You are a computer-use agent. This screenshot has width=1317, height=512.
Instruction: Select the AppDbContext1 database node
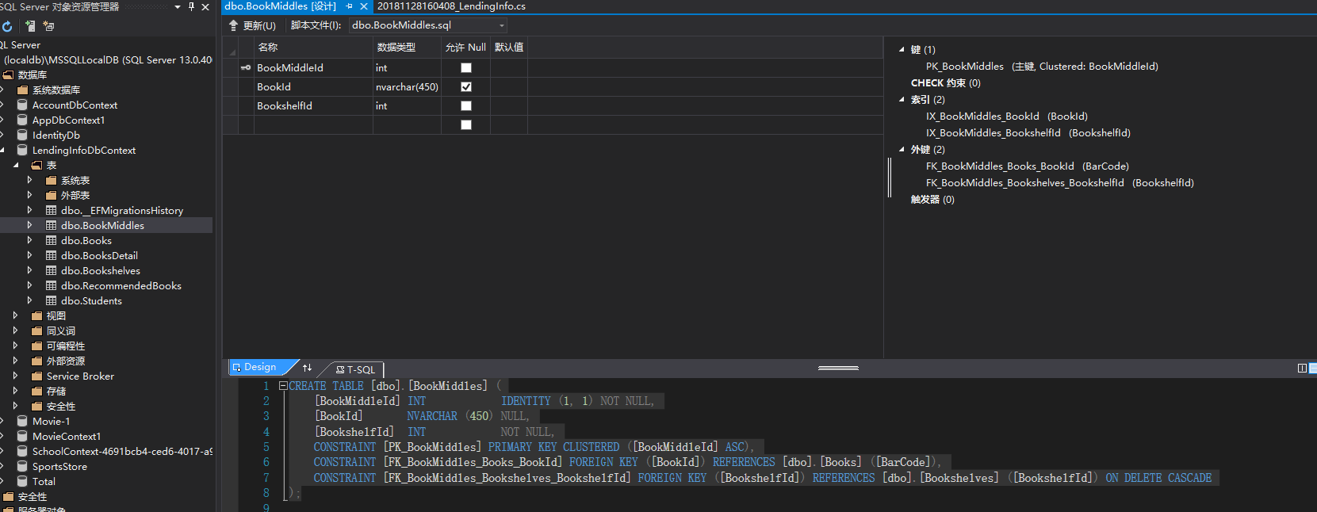click(68, 120)
